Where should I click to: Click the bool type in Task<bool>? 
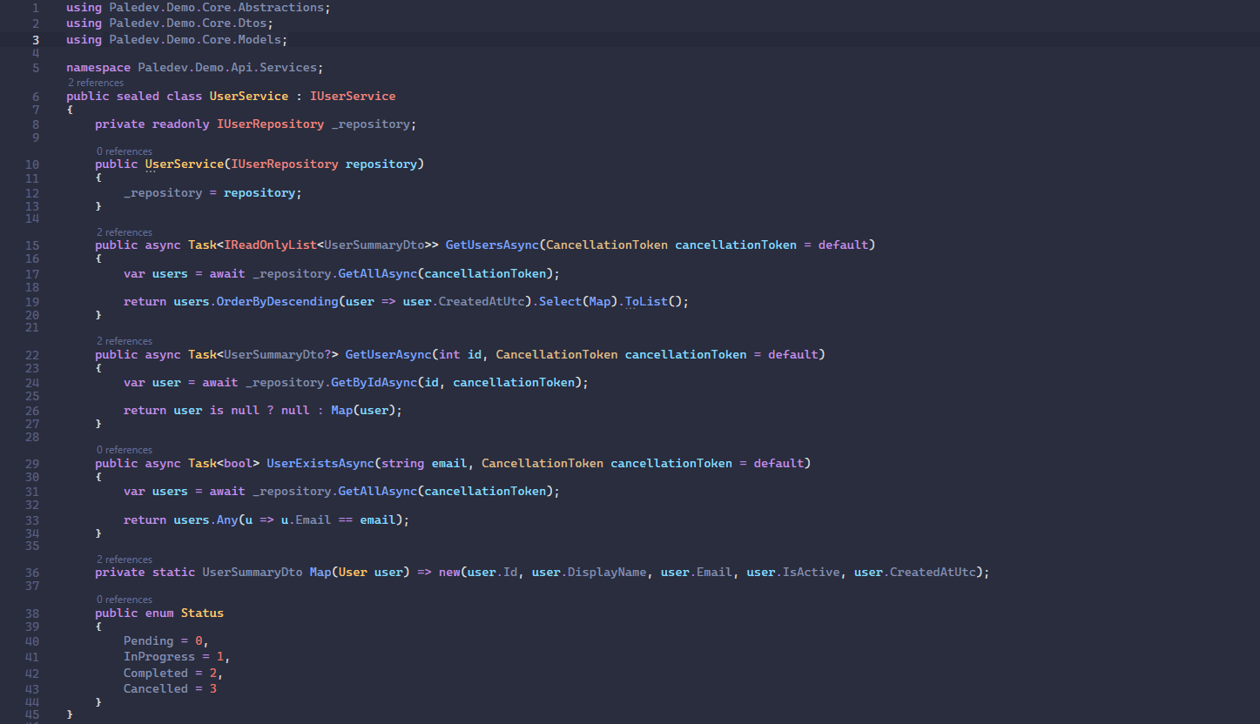238,463
